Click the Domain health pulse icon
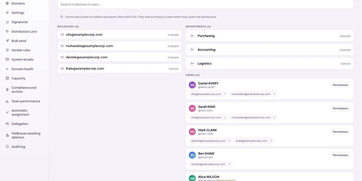Image resolution: width=362 pixels, height=181 pixels. 7,69
